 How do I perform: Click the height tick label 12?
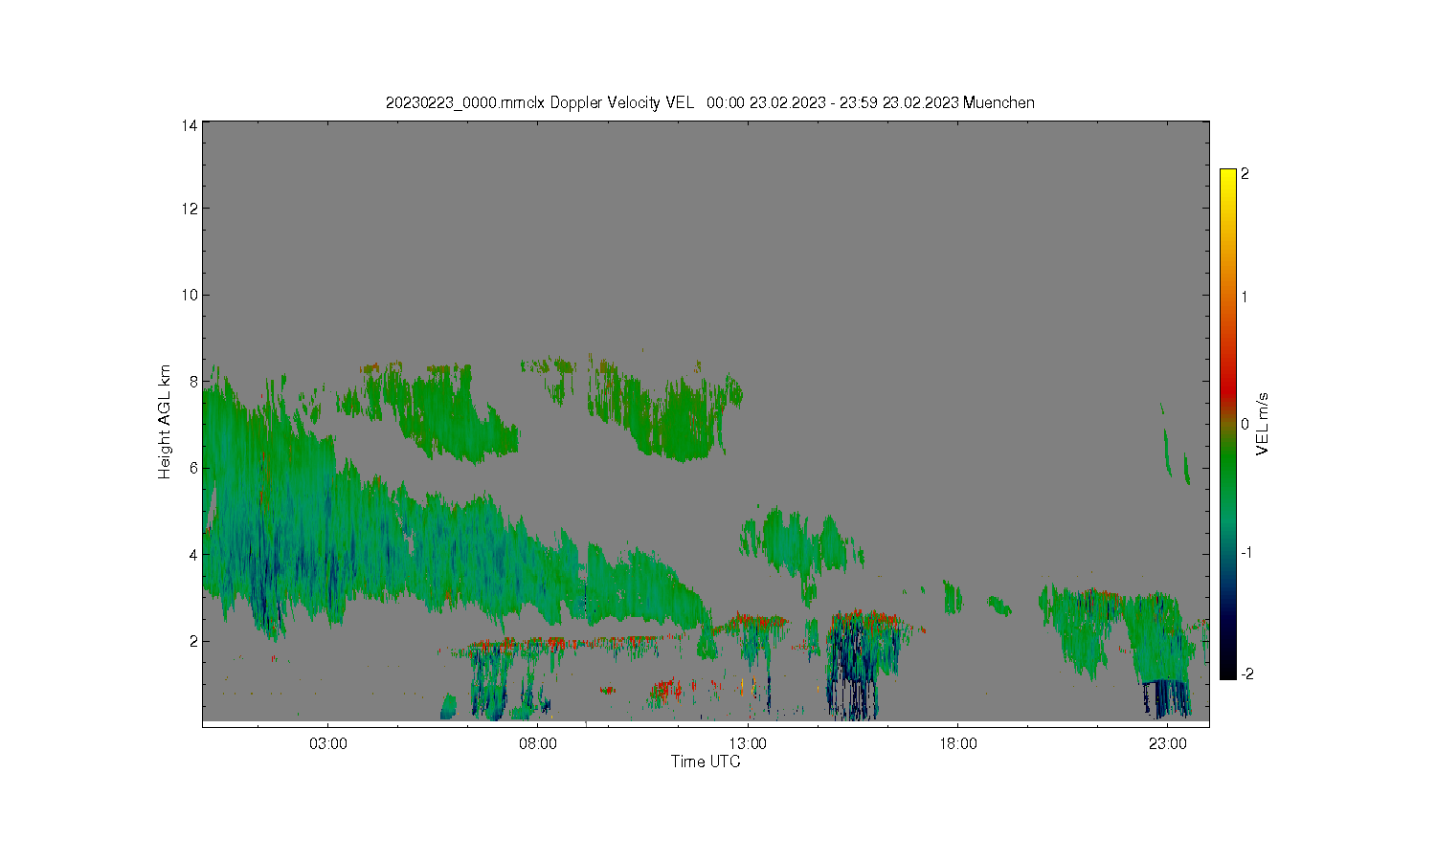(190, 209)
